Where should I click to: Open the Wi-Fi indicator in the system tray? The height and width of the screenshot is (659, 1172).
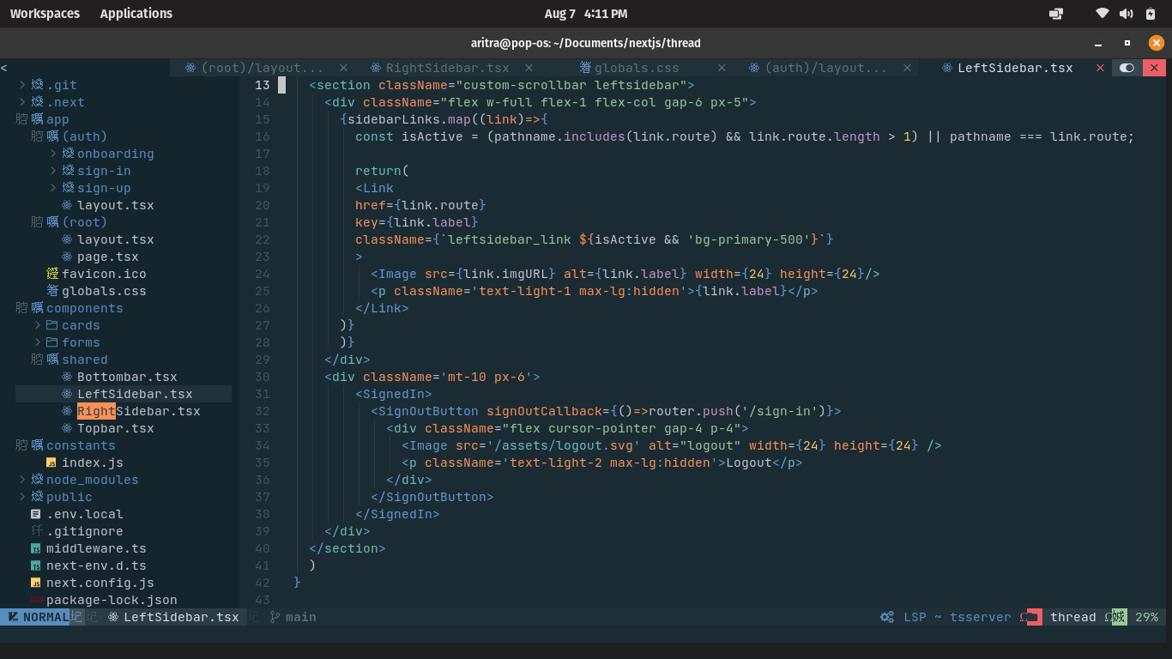(1102, 13)
